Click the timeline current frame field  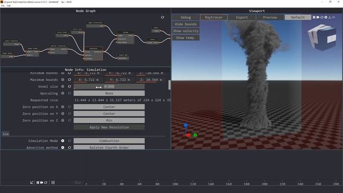click(78, 182)
